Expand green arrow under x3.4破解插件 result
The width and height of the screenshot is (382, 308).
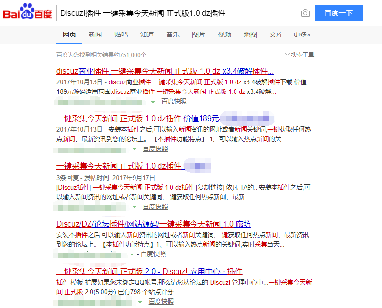coord(153,102)
